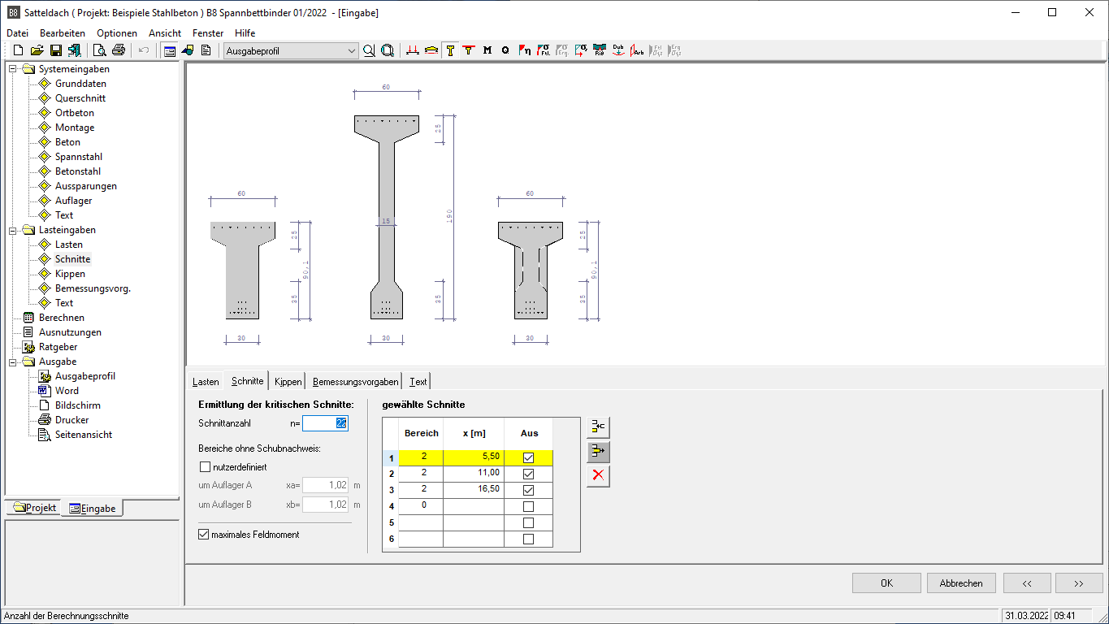Check the Aus checkbox in row 5
Image resolution: width=1109 pixels, height=624 pixels.
click(529, 522)
